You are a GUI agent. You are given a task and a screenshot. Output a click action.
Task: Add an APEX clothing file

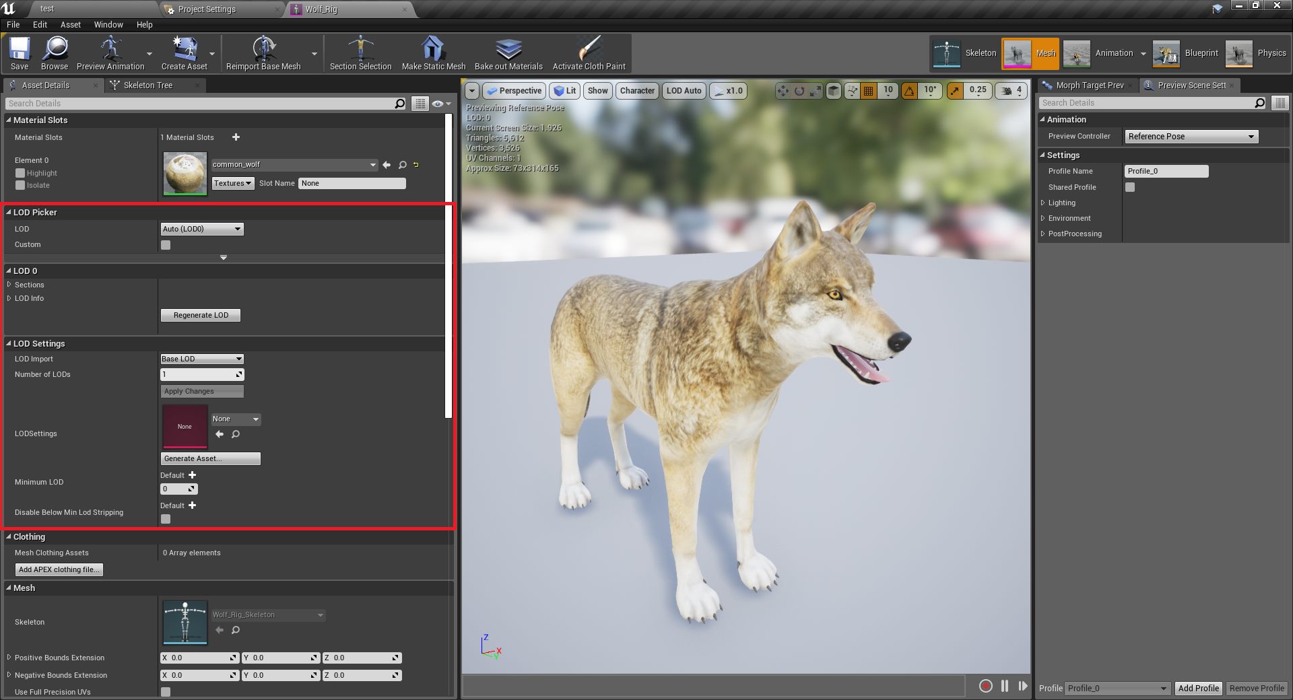tap(59, 569)
